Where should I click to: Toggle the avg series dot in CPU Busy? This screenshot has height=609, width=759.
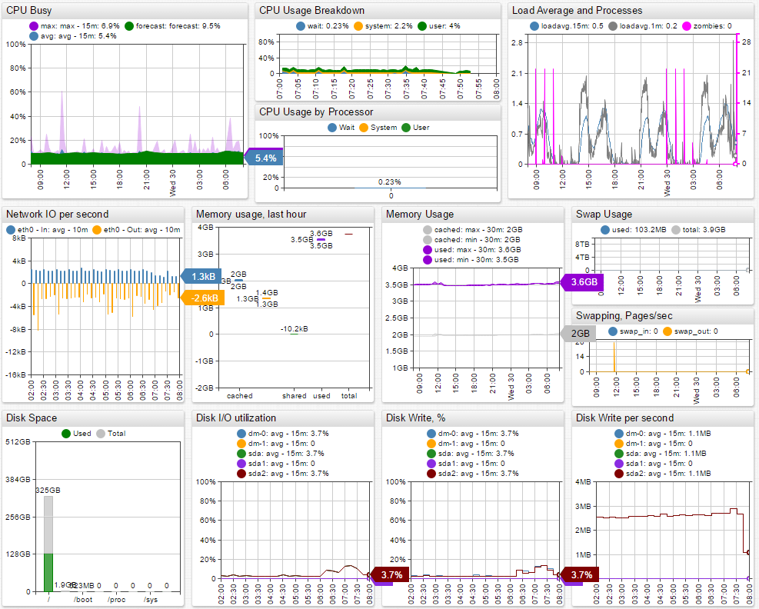click(x=34, y=36)
